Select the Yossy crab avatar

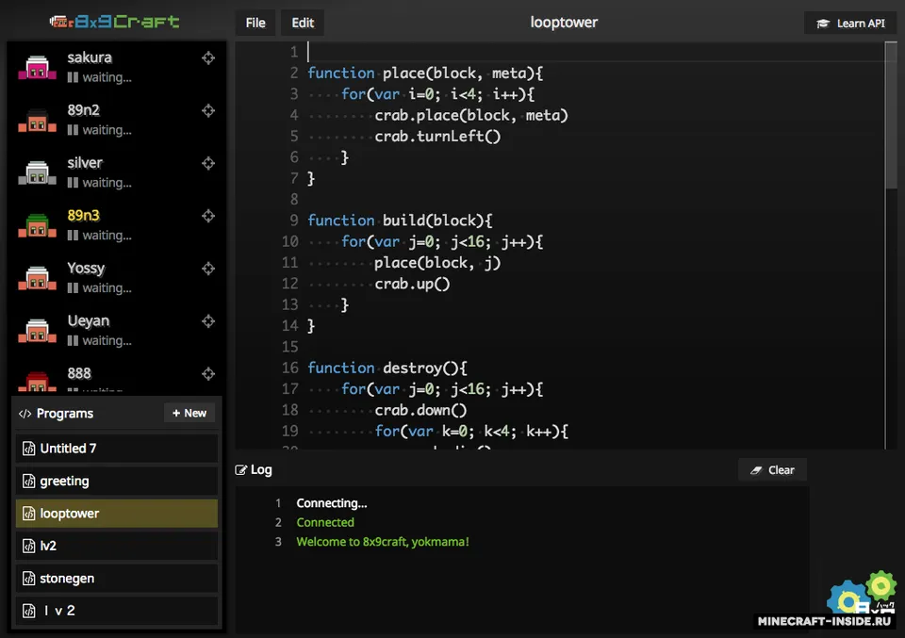(37, 277)
